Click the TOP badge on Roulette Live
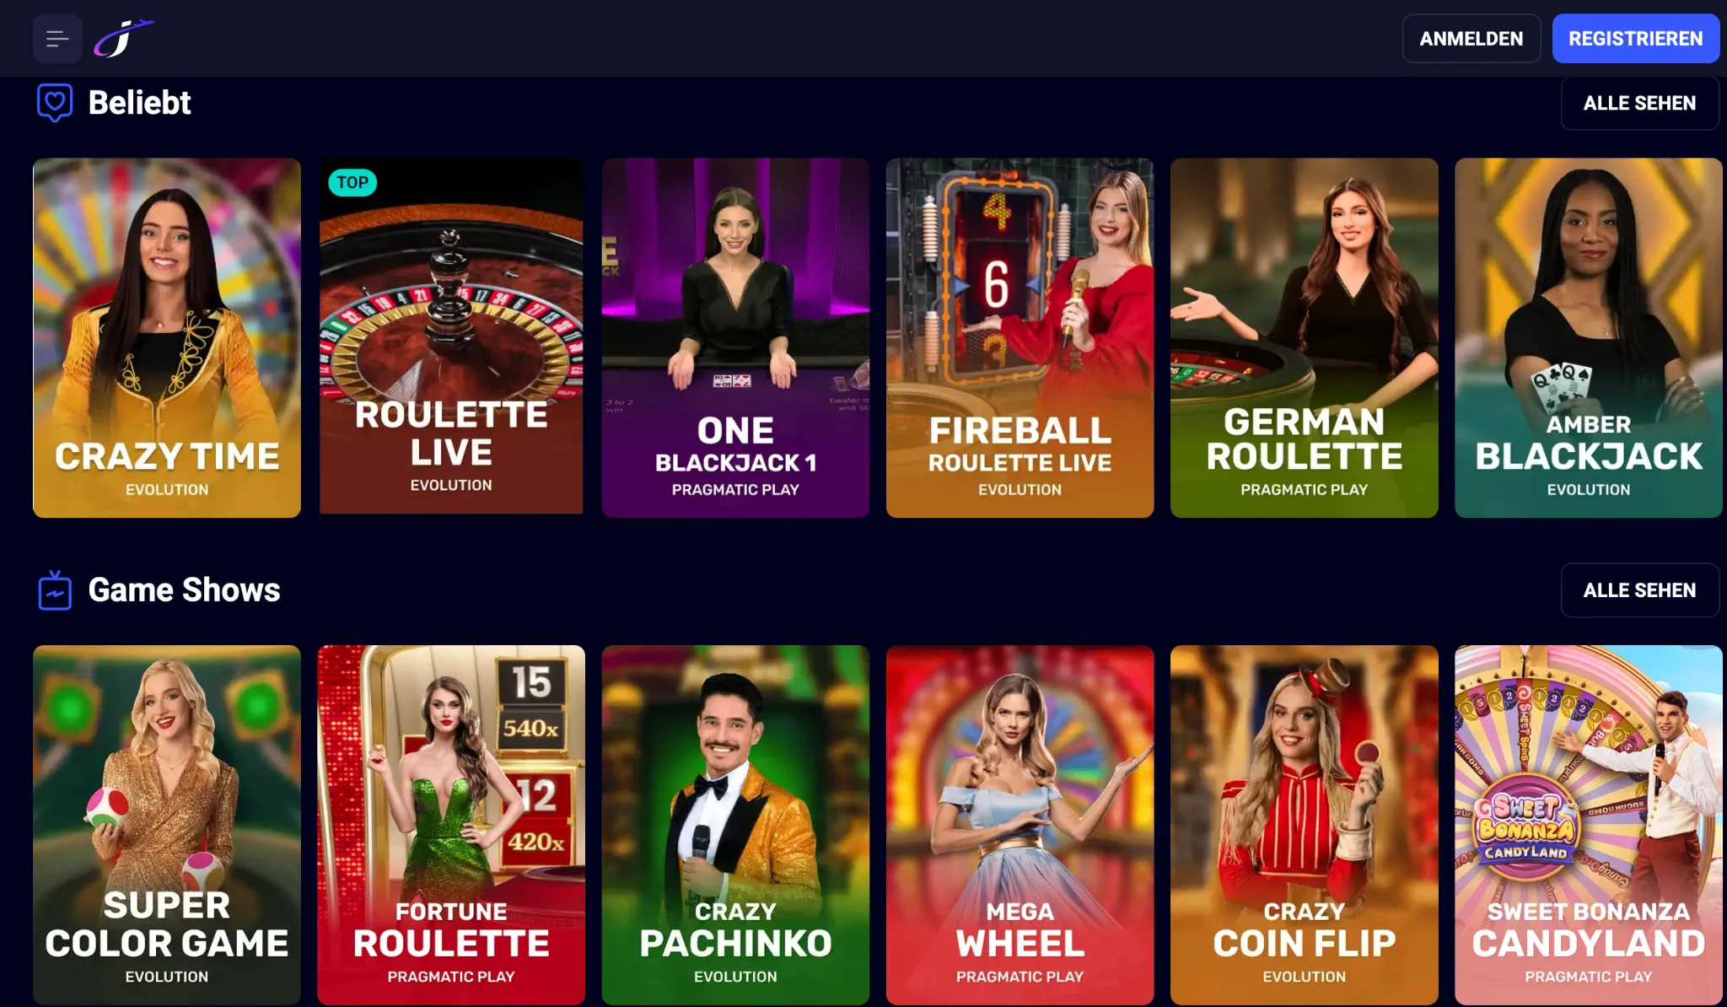 [x=352, y=182]
